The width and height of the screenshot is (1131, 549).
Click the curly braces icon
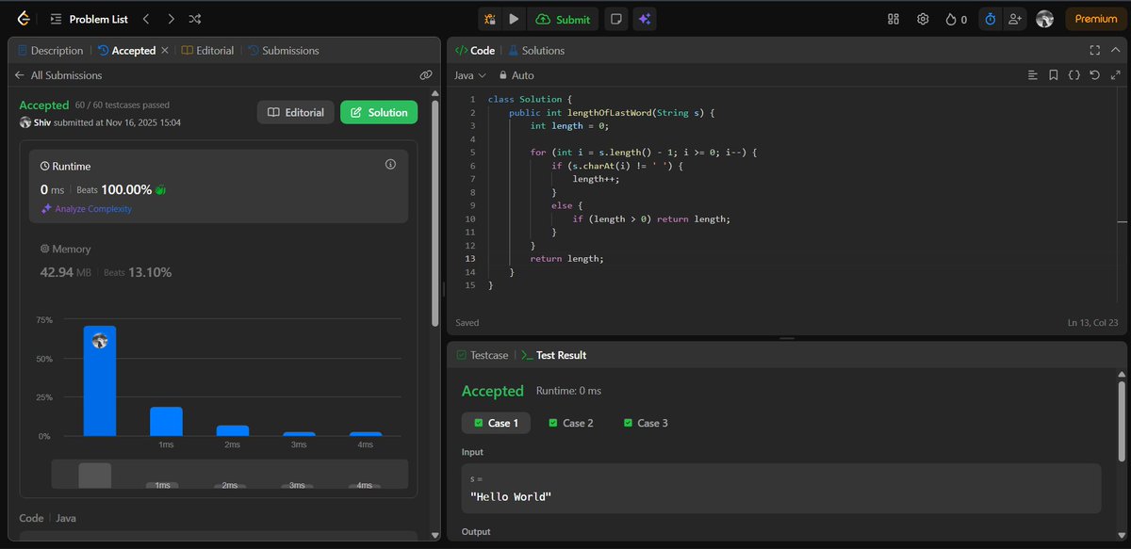point(1074,75)
